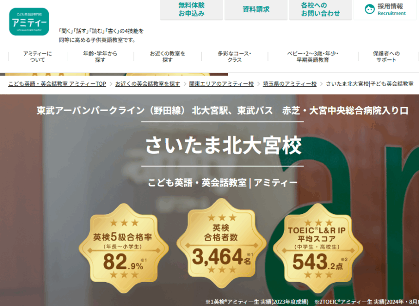Expand お近くの教室を探す menu
419x306 pixels.
(x=167, y=57)
